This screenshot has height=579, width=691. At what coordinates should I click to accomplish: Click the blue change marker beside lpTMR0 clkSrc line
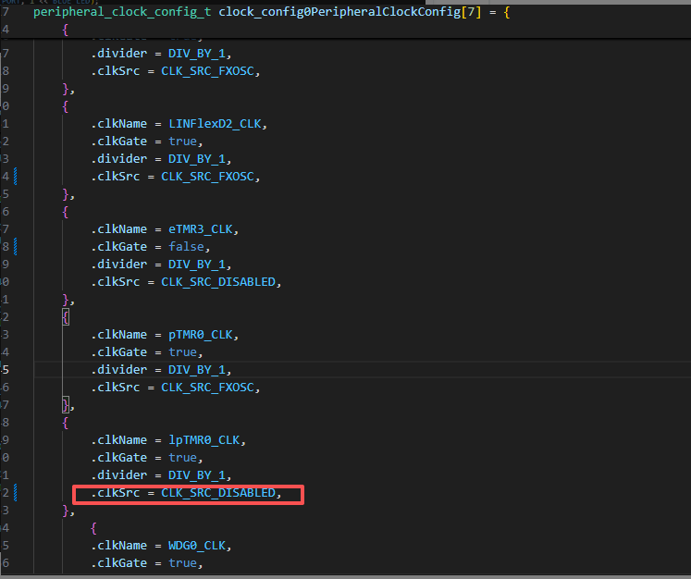tap(18, 493)
